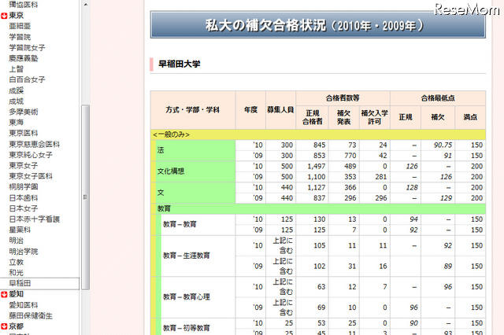
Task: Click the 京都 region heading
Action: (16, 326)
